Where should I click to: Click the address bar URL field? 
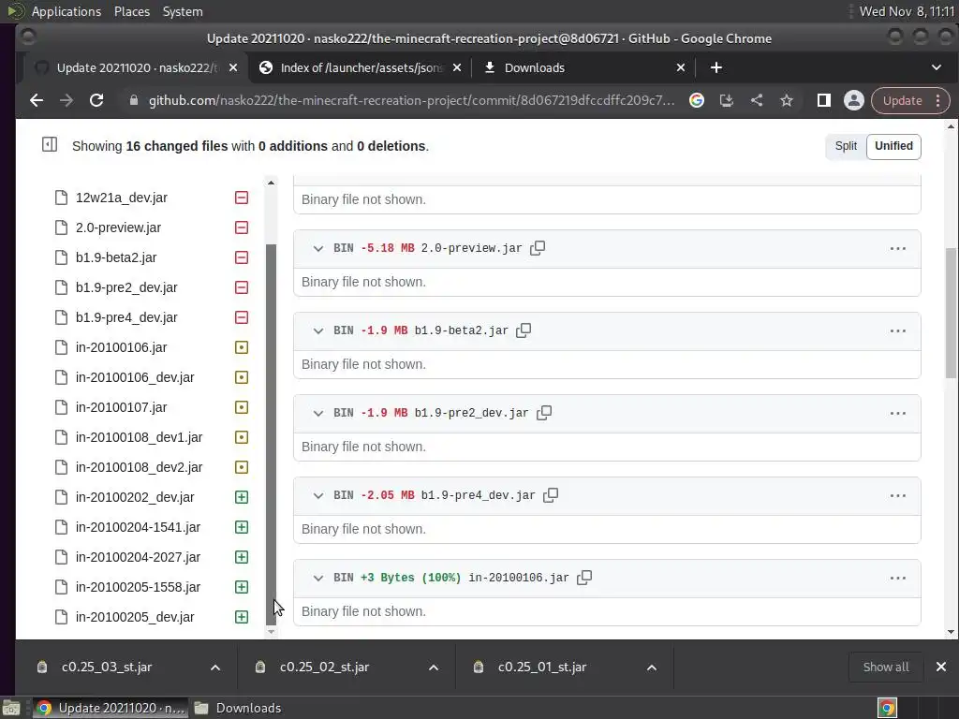pyautogui.click(x=411, y=100)
